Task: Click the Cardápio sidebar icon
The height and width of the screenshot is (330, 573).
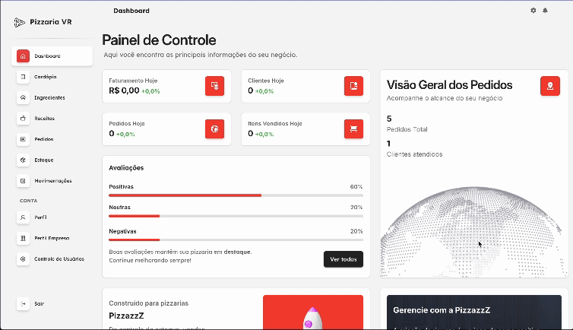Action: point(23,77)
